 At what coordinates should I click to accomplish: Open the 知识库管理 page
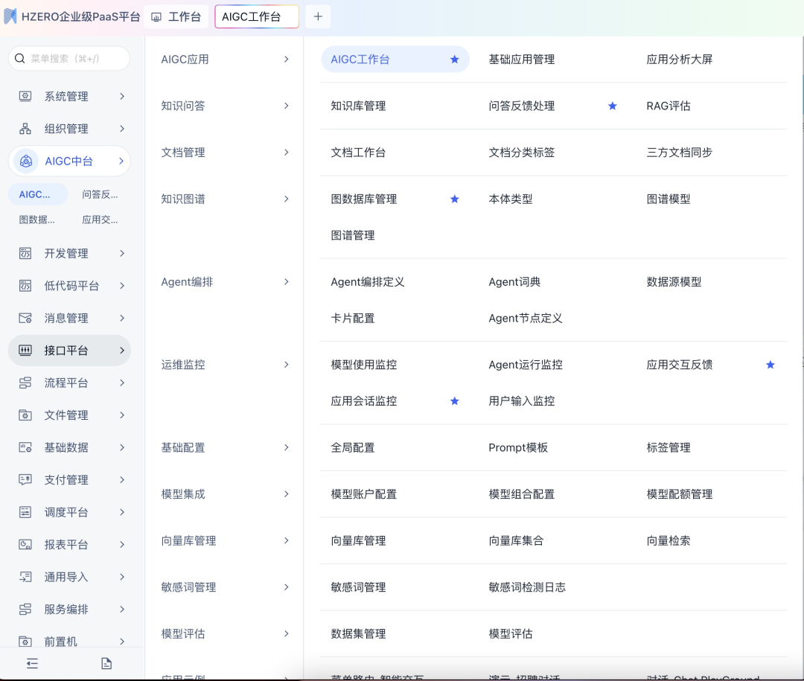click(358, 106)
